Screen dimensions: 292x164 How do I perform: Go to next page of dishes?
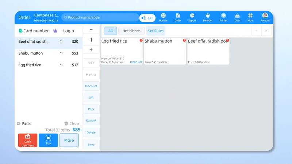coord(266,31)
